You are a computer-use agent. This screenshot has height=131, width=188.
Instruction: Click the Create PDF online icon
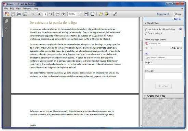tap(7, 14)
